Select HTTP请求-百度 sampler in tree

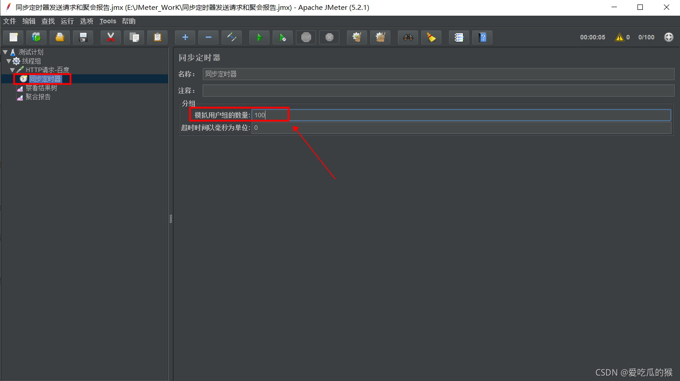click(x=47, y=70)
